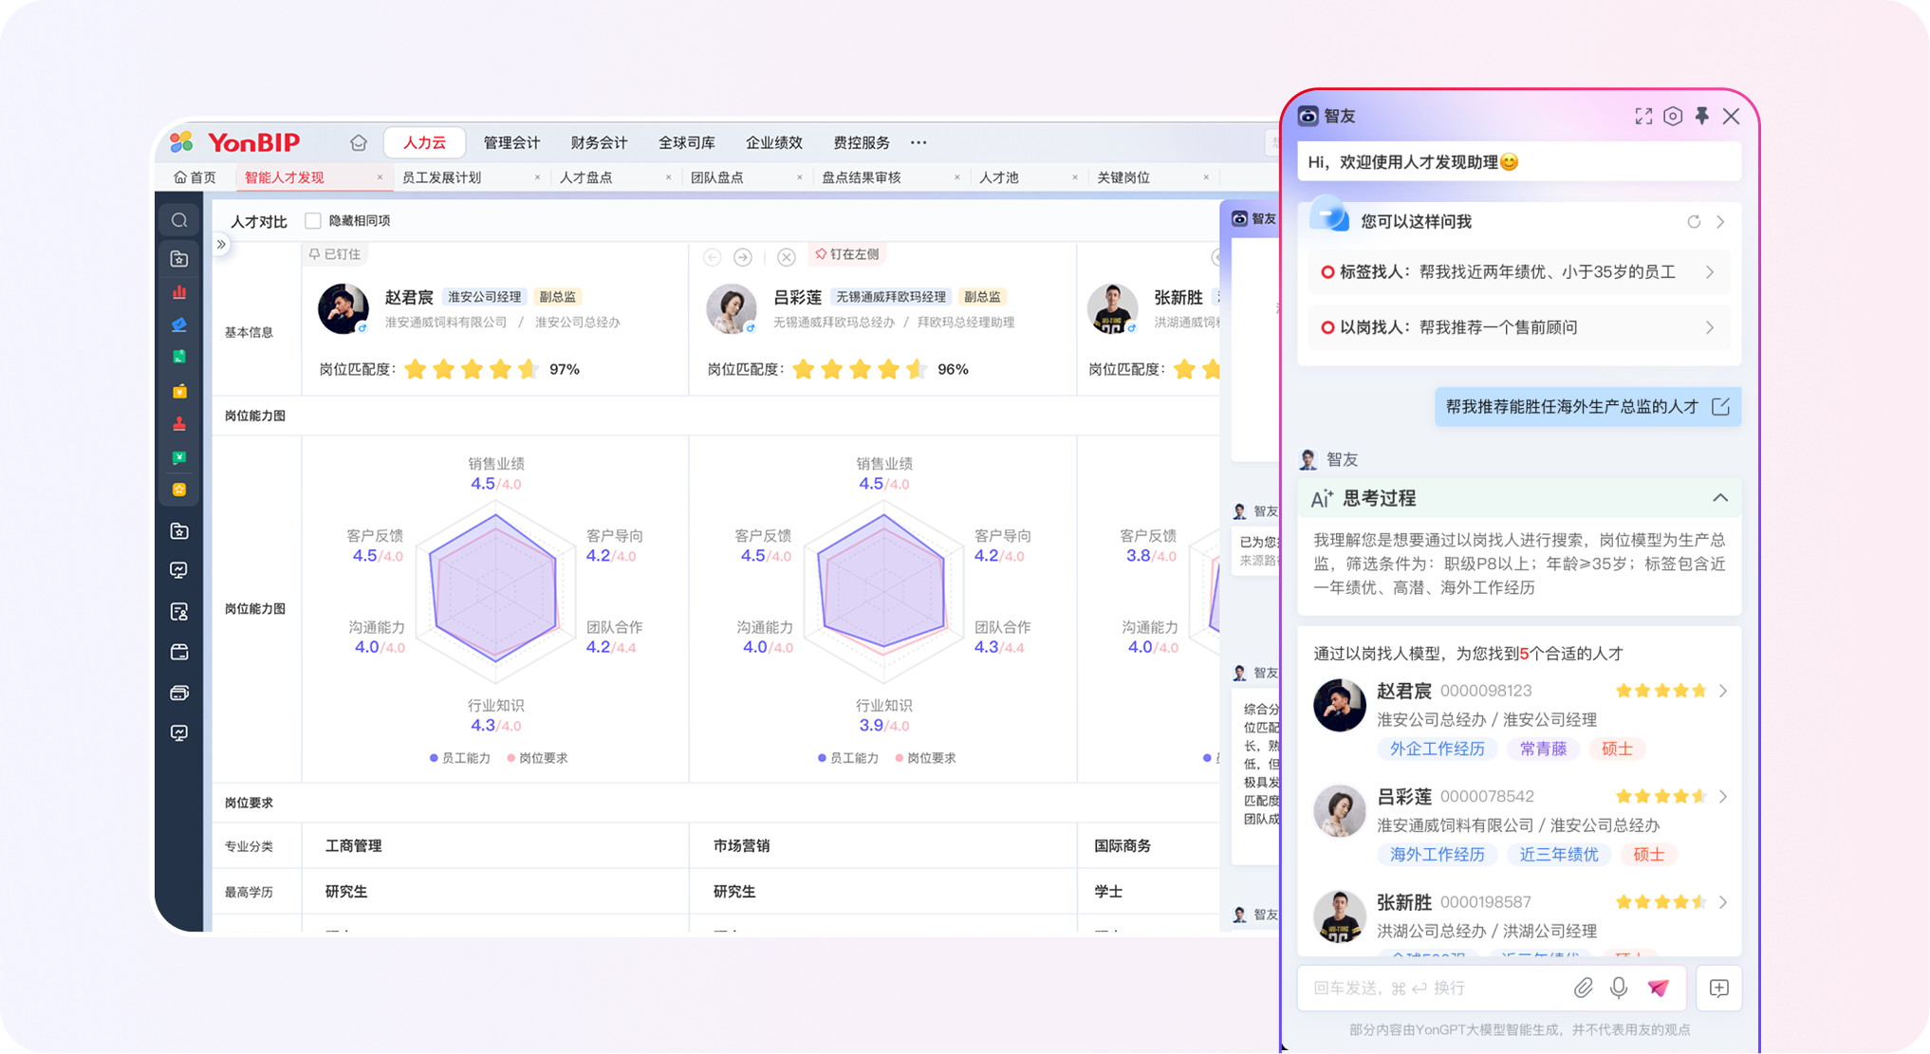Expand the sidebar with the double-chevron button
The height and width of the screenshot is (1054, 1930).
point(221,245)
